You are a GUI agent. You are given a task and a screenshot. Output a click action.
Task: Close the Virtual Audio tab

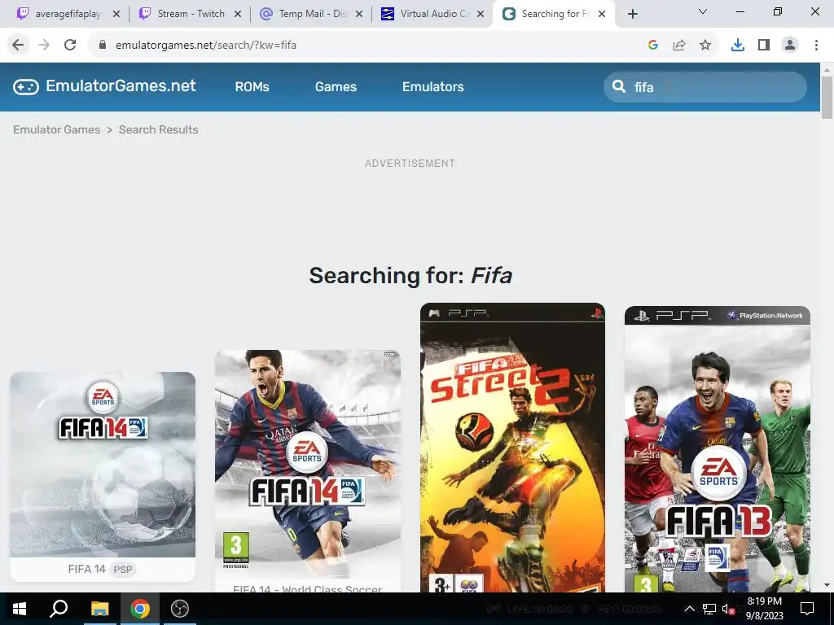(481, 14)
